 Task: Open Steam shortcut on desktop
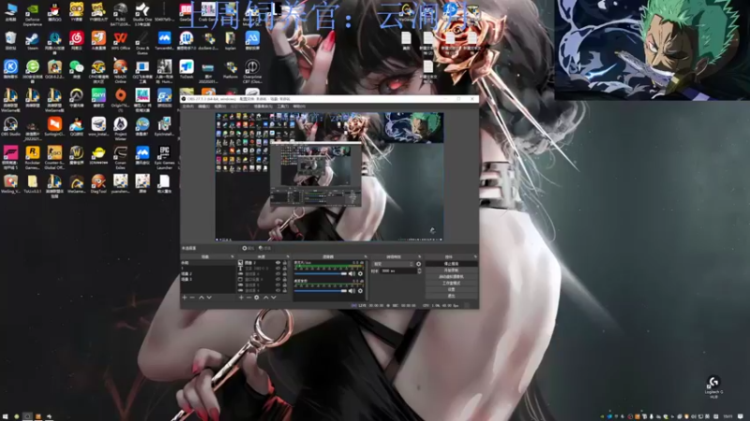tap(33, 41)
